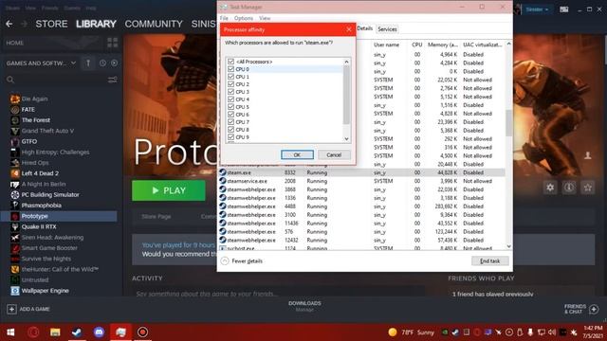Click library play-ready filter icon
The height and width of the screenshot is (341, 607).
(114, 63)
